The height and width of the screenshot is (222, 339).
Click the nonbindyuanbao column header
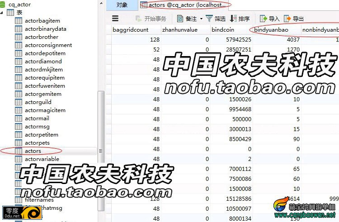[x=320, y=30]
